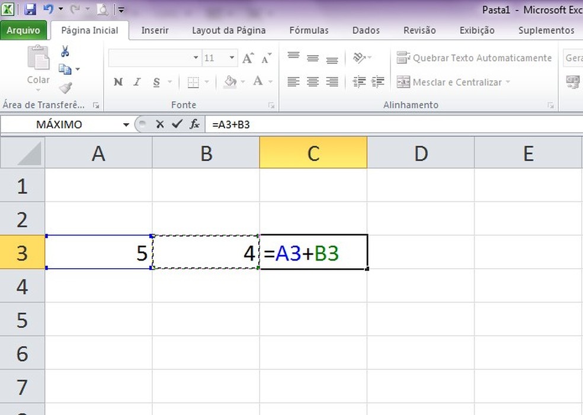Viewport: 583px width, 415px height.
Task: Cancel formula entry with X icon
Action: click(x=160, y=124)
